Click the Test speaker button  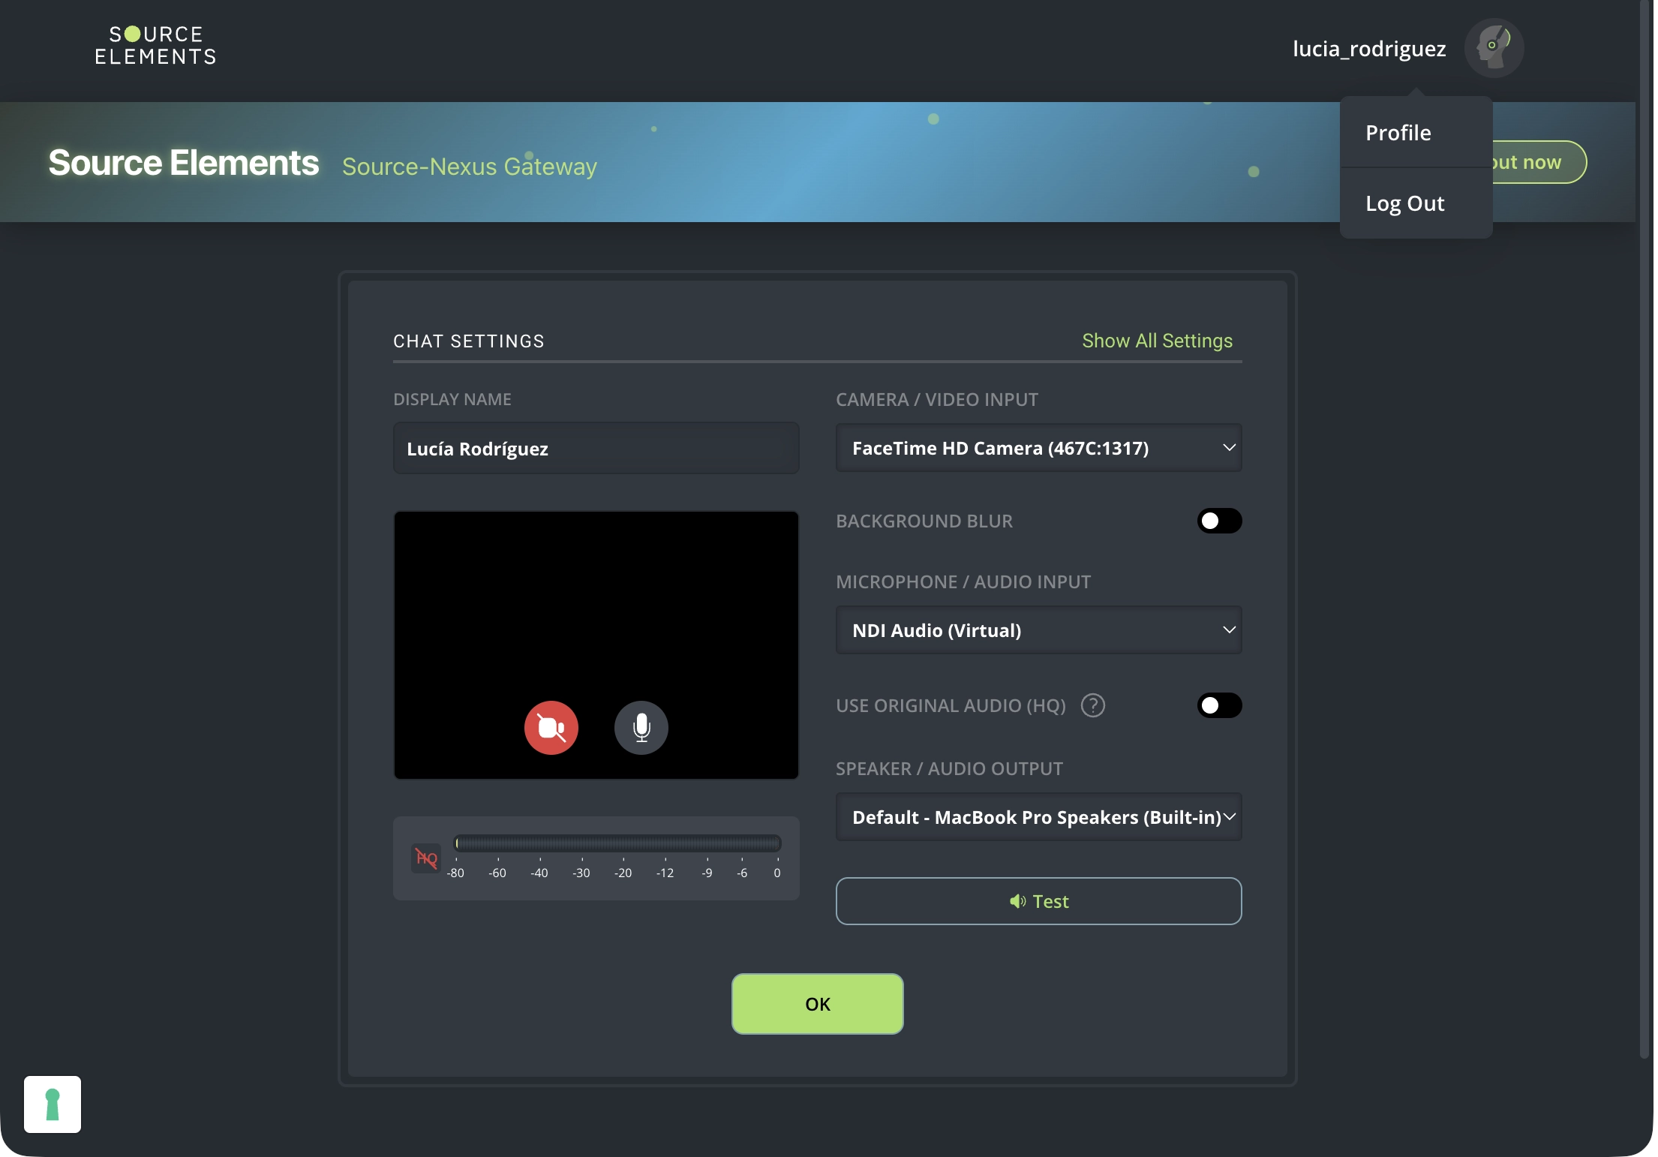coord(1039,901)
